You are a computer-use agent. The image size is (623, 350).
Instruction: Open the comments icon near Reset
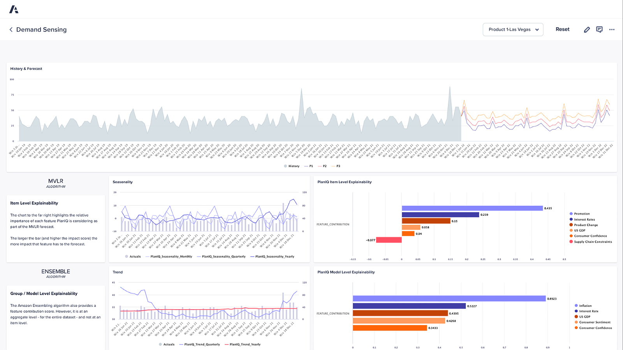[x=599, y=29]
